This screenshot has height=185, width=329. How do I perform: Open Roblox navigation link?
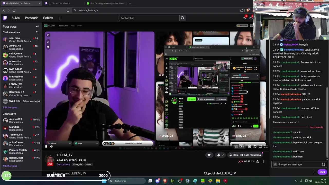tap(48, 18)
